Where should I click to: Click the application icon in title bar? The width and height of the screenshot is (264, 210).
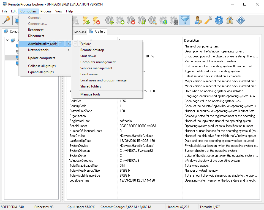5,4
